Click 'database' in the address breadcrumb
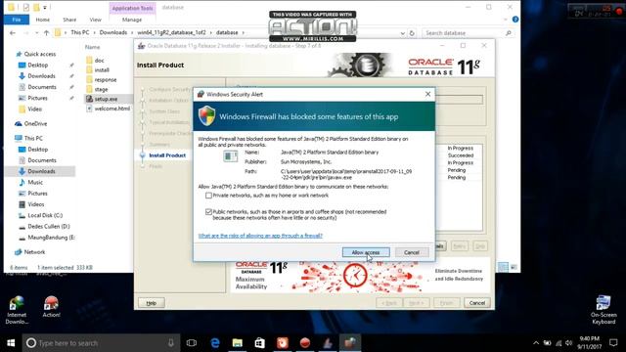Screen dimensions: 626x352 click(x=227, y=32)
